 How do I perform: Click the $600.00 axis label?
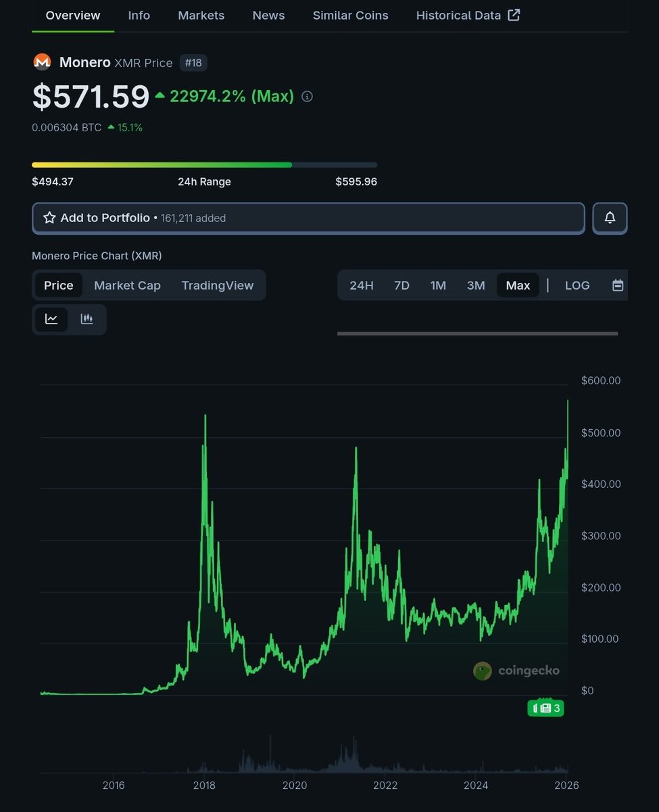coord(601,381)
